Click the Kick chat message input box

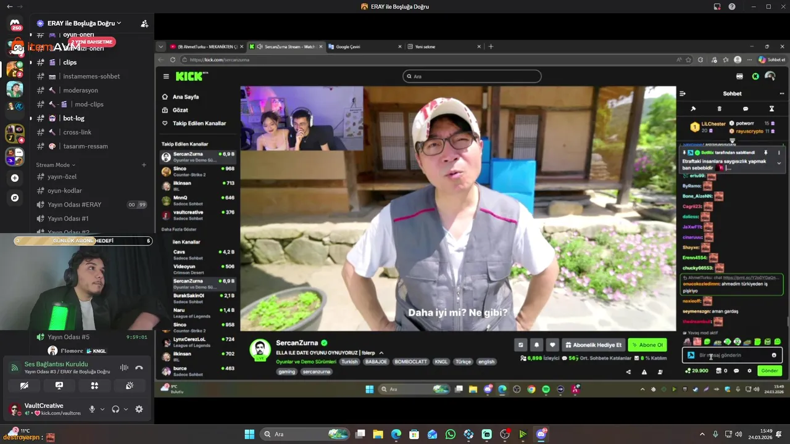coord(732,355)
